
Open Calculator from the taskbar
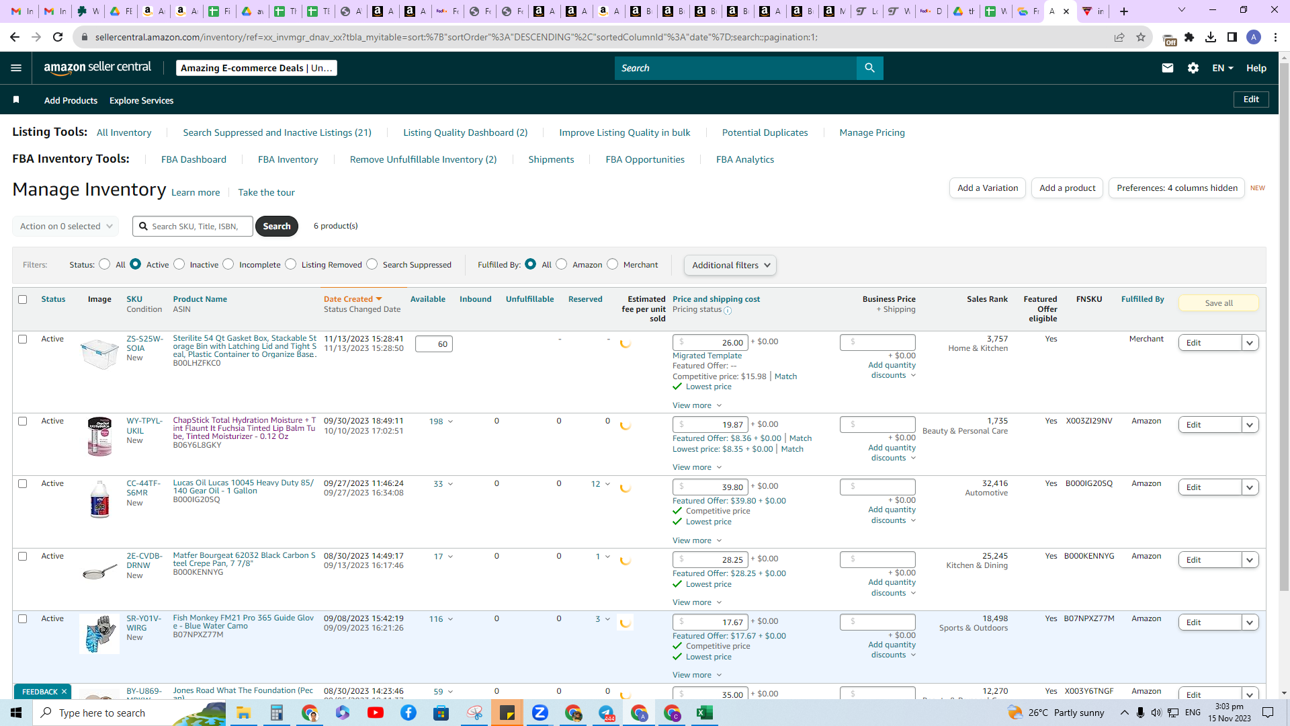coord(276,713)
